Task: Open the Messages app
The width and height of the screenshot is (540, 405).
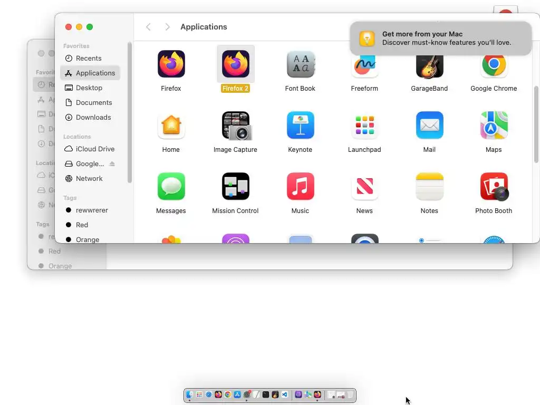Action: (x=171, y=186)
